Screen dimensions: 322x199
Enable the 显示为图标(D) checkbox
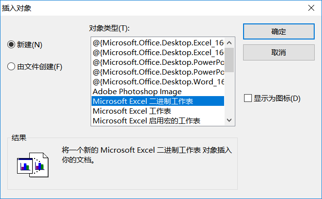(x=248, y=98)
